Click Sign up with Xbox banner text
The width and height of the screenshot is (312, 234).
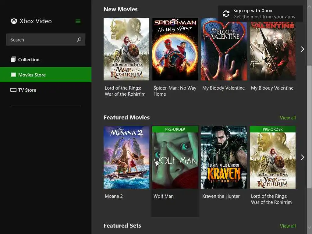253,11
